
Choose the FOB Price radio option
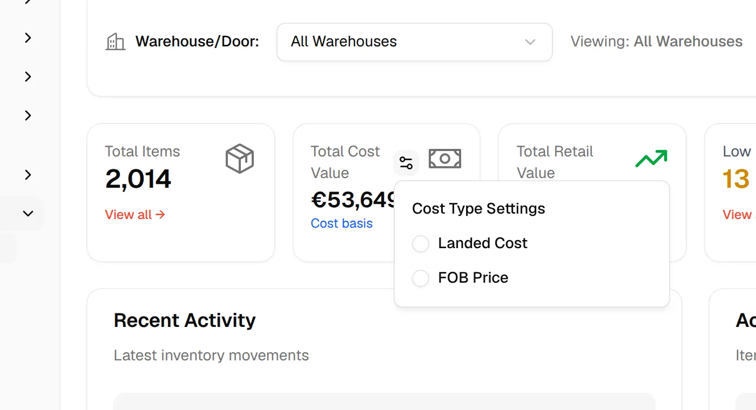tap(421, 278)
